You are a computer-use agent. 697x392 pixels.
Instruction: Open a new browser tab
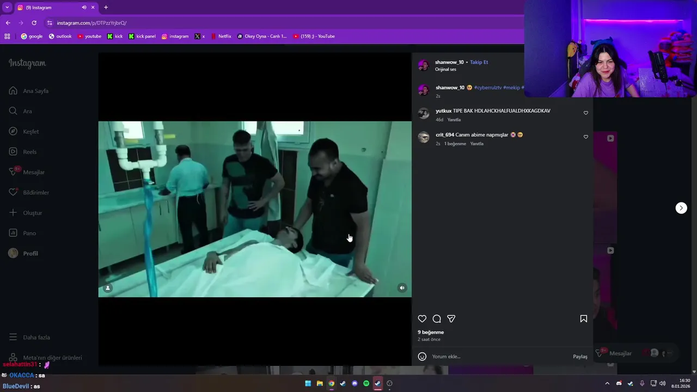pyautogui.click(x=106, y=8)
